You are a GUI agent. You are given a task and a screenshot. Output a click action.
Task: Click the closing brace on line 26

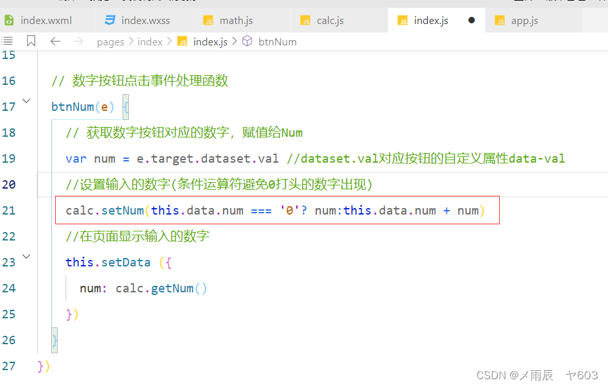pos(54,340)
